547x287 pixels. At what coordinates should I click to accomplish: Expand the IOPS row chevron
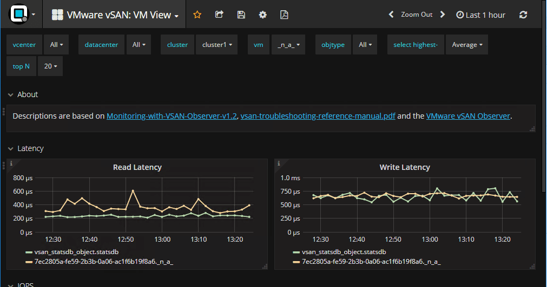[x=10, y=285]
